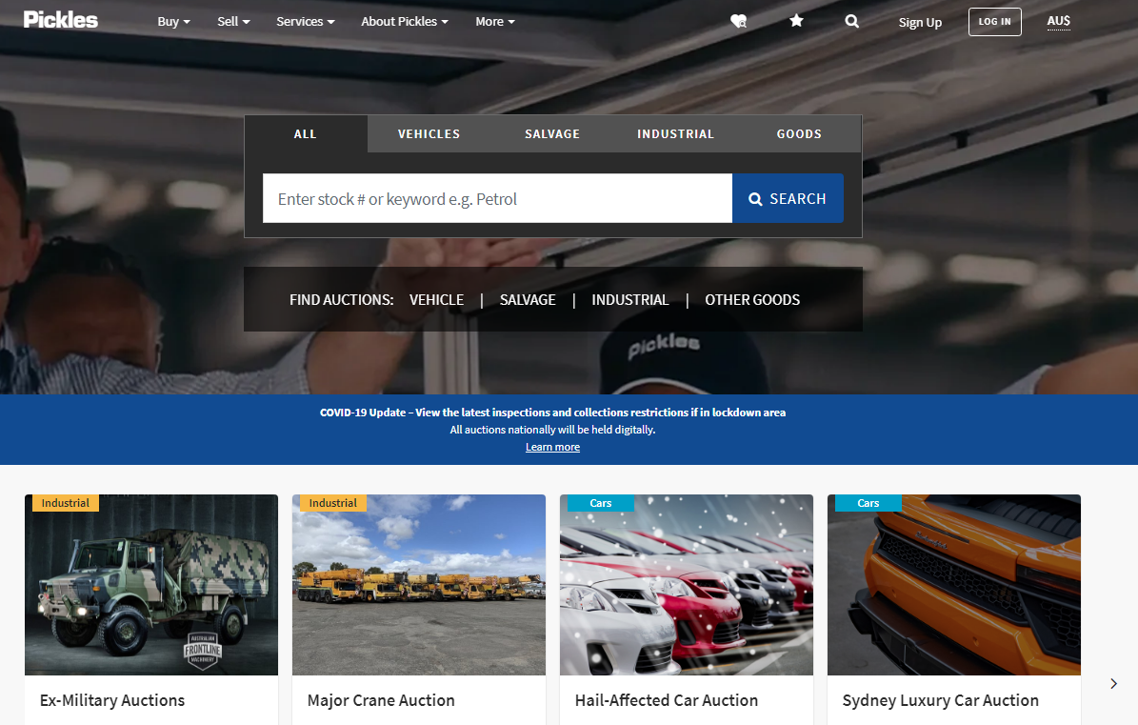Advance carousel with the right chevron
The image size is (1138, 725).
coord(1113,684)
